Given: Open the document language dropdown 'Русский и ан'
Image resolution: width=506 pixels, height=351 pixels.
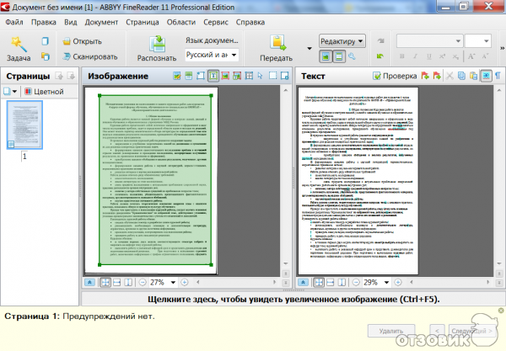Looking at the screenshot, I should [x=212, y=56].
